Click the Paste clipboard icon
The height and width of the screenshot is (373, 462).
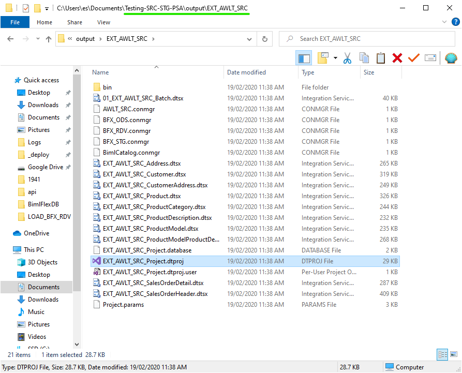380,58
